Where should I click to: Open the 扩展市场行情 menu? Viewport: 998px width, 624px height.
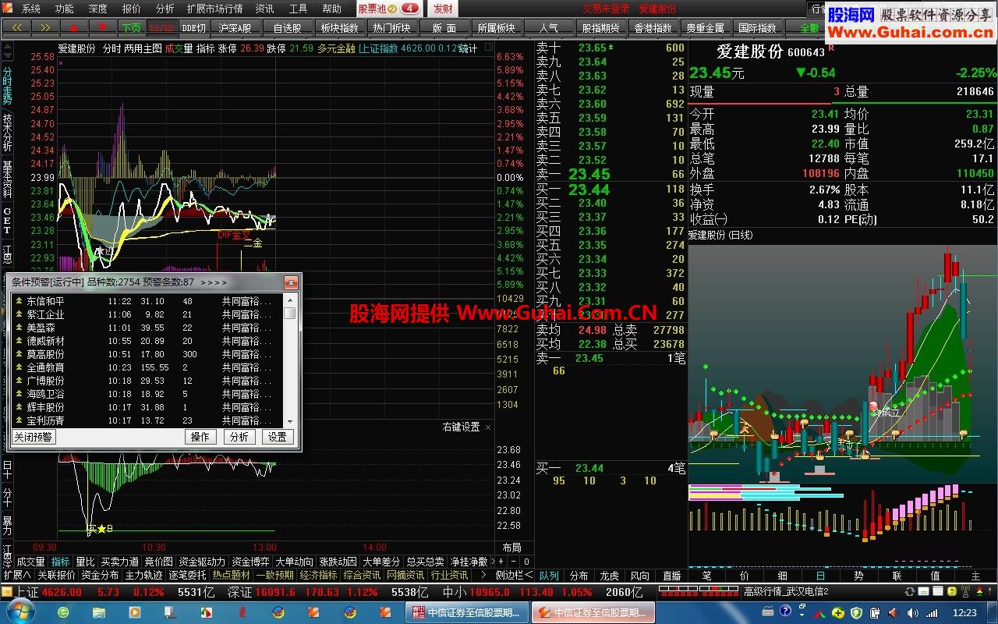[214, 9]
